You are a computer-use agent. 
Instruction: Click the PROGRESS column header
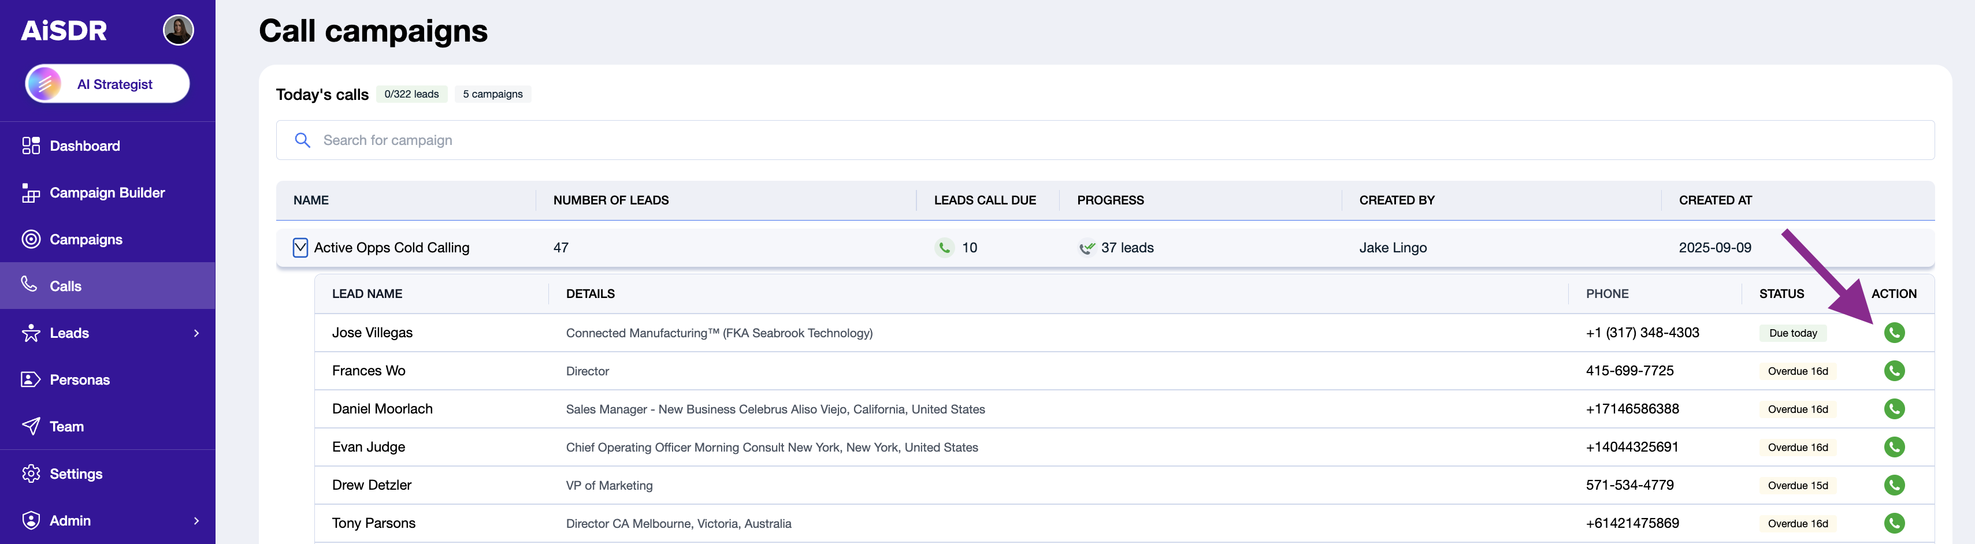pos(1110,201)
